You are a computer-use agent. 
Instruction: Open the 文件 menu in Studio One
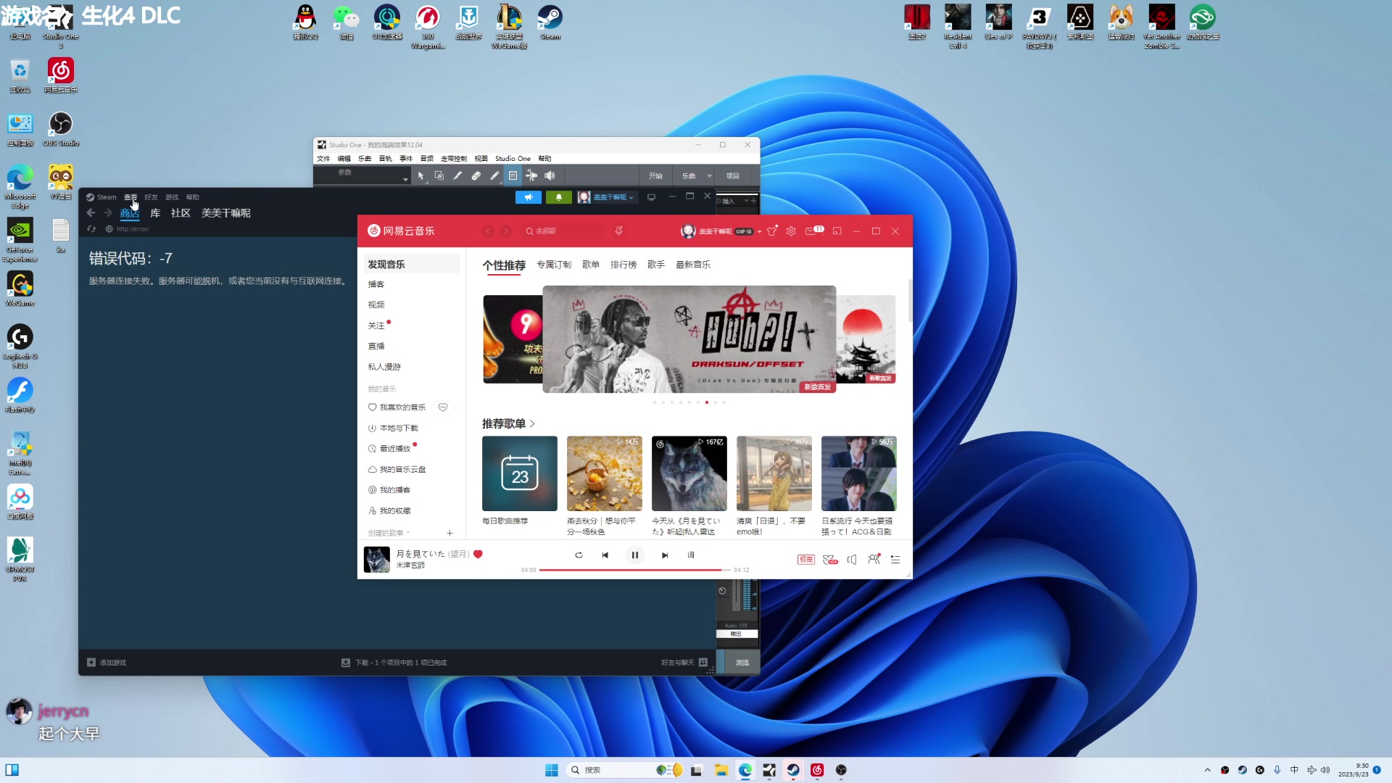tap(323, 158)
